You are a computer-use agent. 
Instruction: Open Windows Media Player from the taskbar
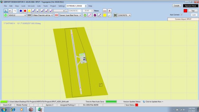(21, 110)
